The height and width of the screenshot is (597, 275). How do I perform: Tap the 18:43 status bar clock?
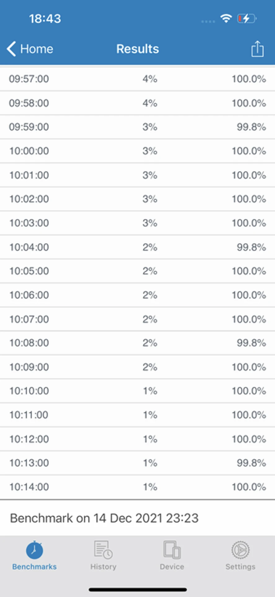[45, 19]
